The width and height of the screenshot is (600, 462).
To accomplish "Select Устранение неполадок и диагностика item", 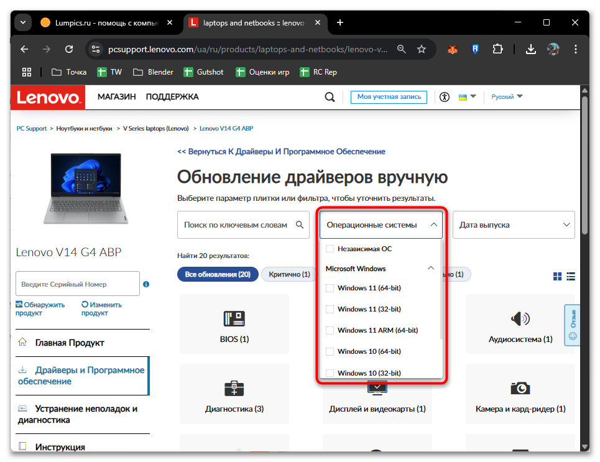I will pos(83,414).
